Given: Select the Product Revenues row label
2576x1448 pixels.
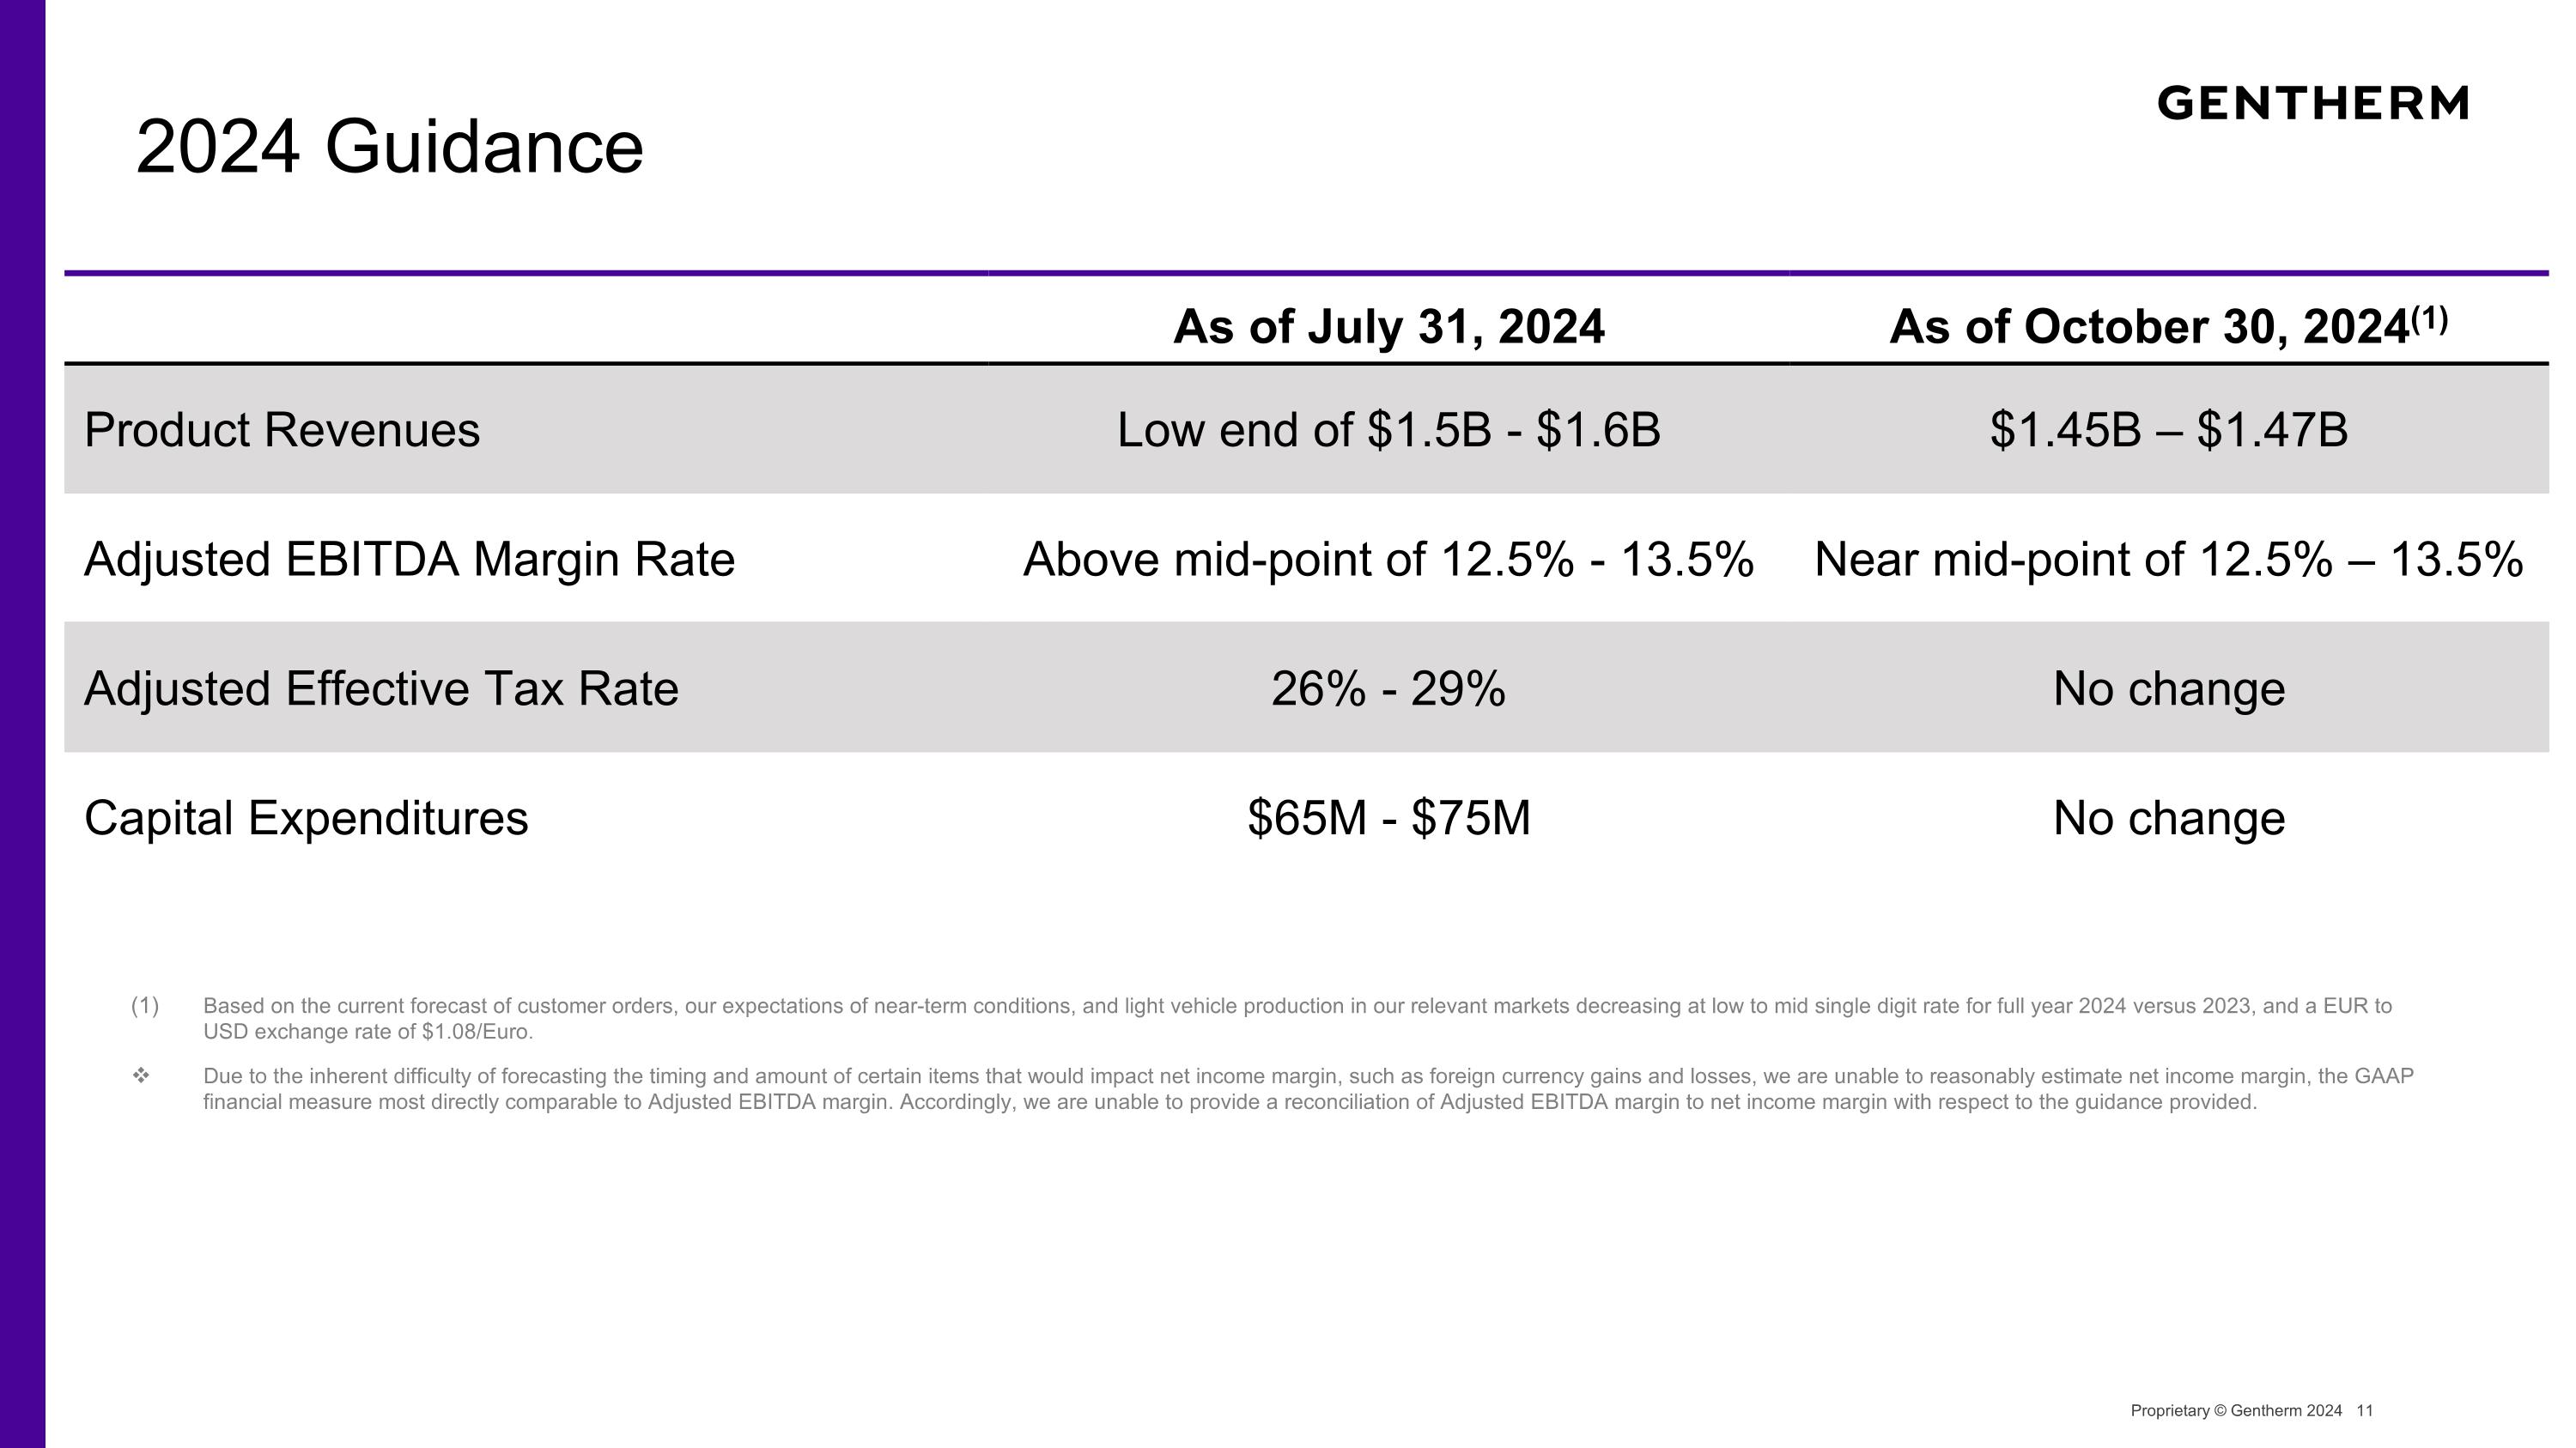Looking at the screenshot, I should tap(282, 430).
